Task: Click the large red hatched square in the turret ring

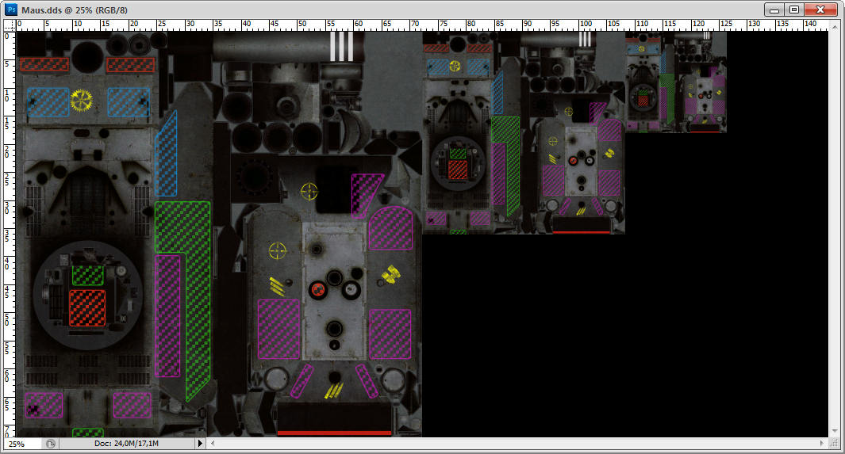Action: (87, 307)
